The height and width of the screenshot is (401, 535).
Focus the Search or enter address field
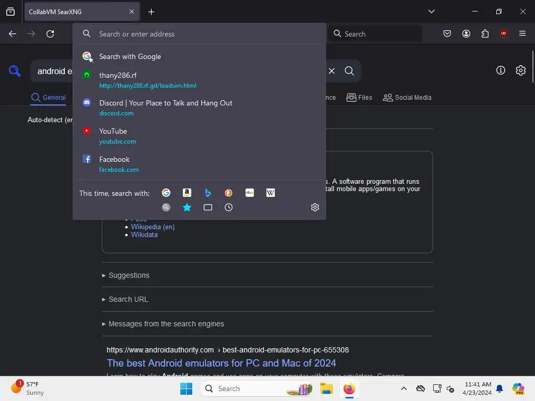199,34
